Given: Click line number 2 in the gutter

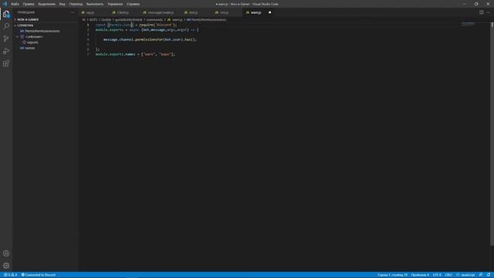Looking at the screenshot, I should tap(88, 29).
